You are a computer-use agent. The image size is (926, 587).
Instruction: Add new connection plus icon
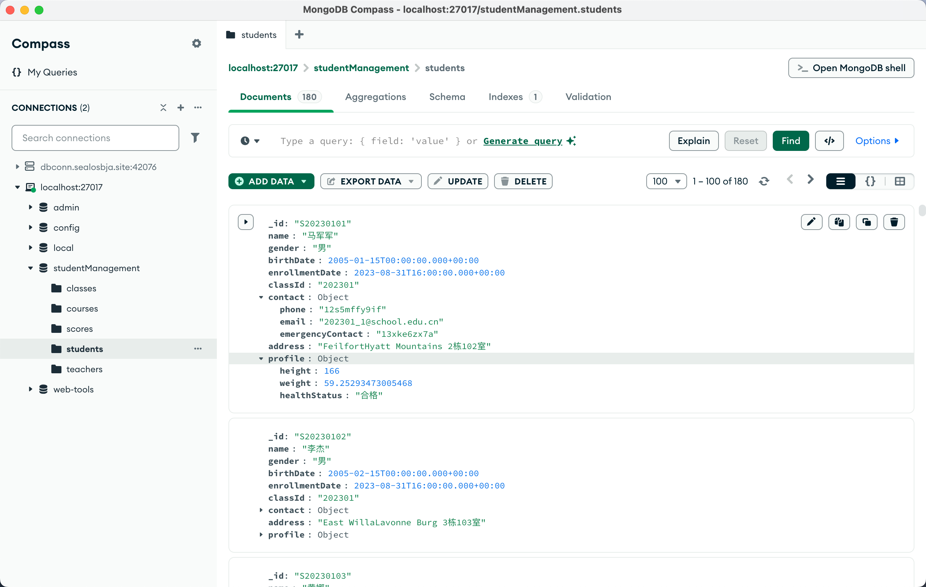(x=181, y=108)
